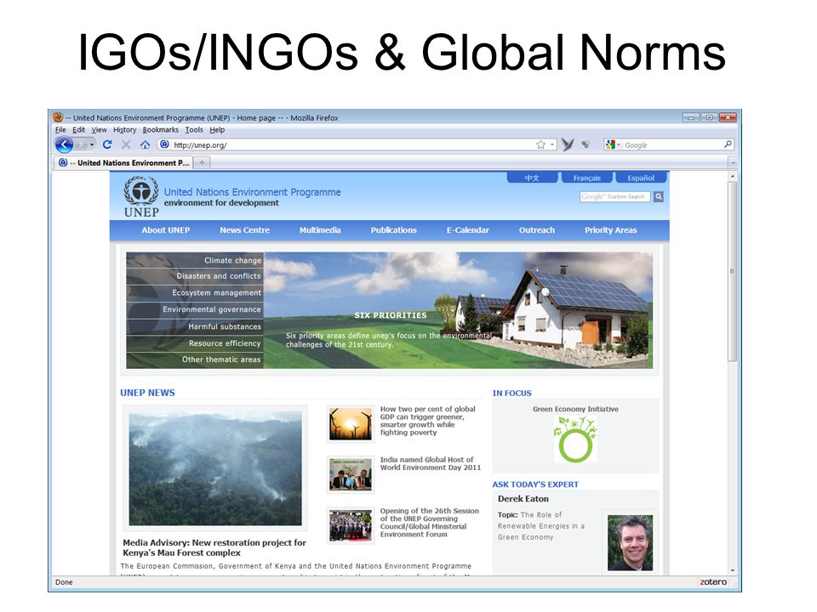Open the Governing Council group photo thumbnail
The height and width of the screenshot is (612, 817).
350,525
